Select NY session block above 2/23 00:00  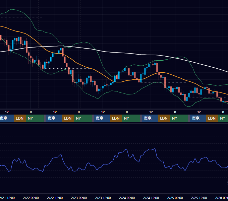tap(83, 118)
